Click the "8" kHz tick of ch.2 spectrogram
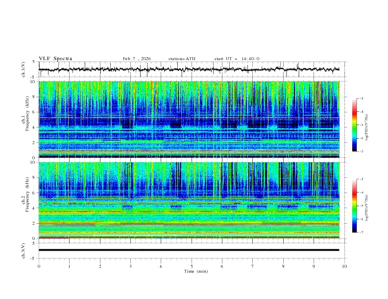 tap(34, 178)
